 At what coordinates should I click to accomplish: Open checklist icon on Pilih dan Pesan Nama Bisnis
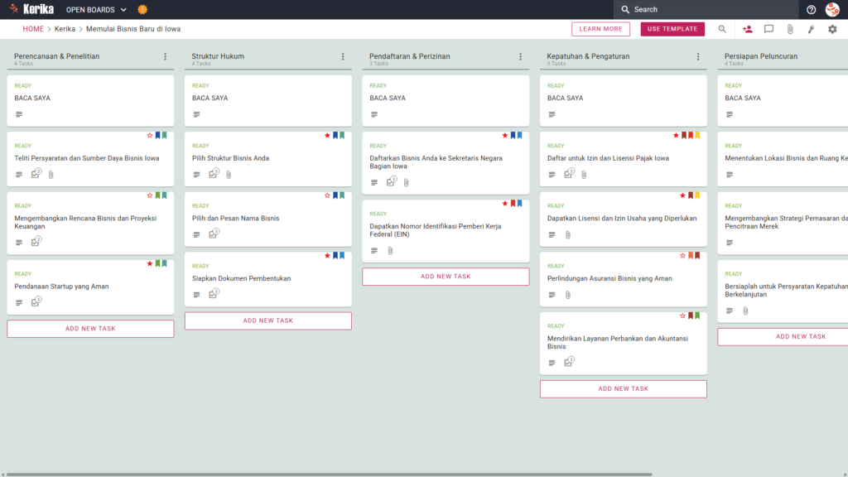point(214,234)
